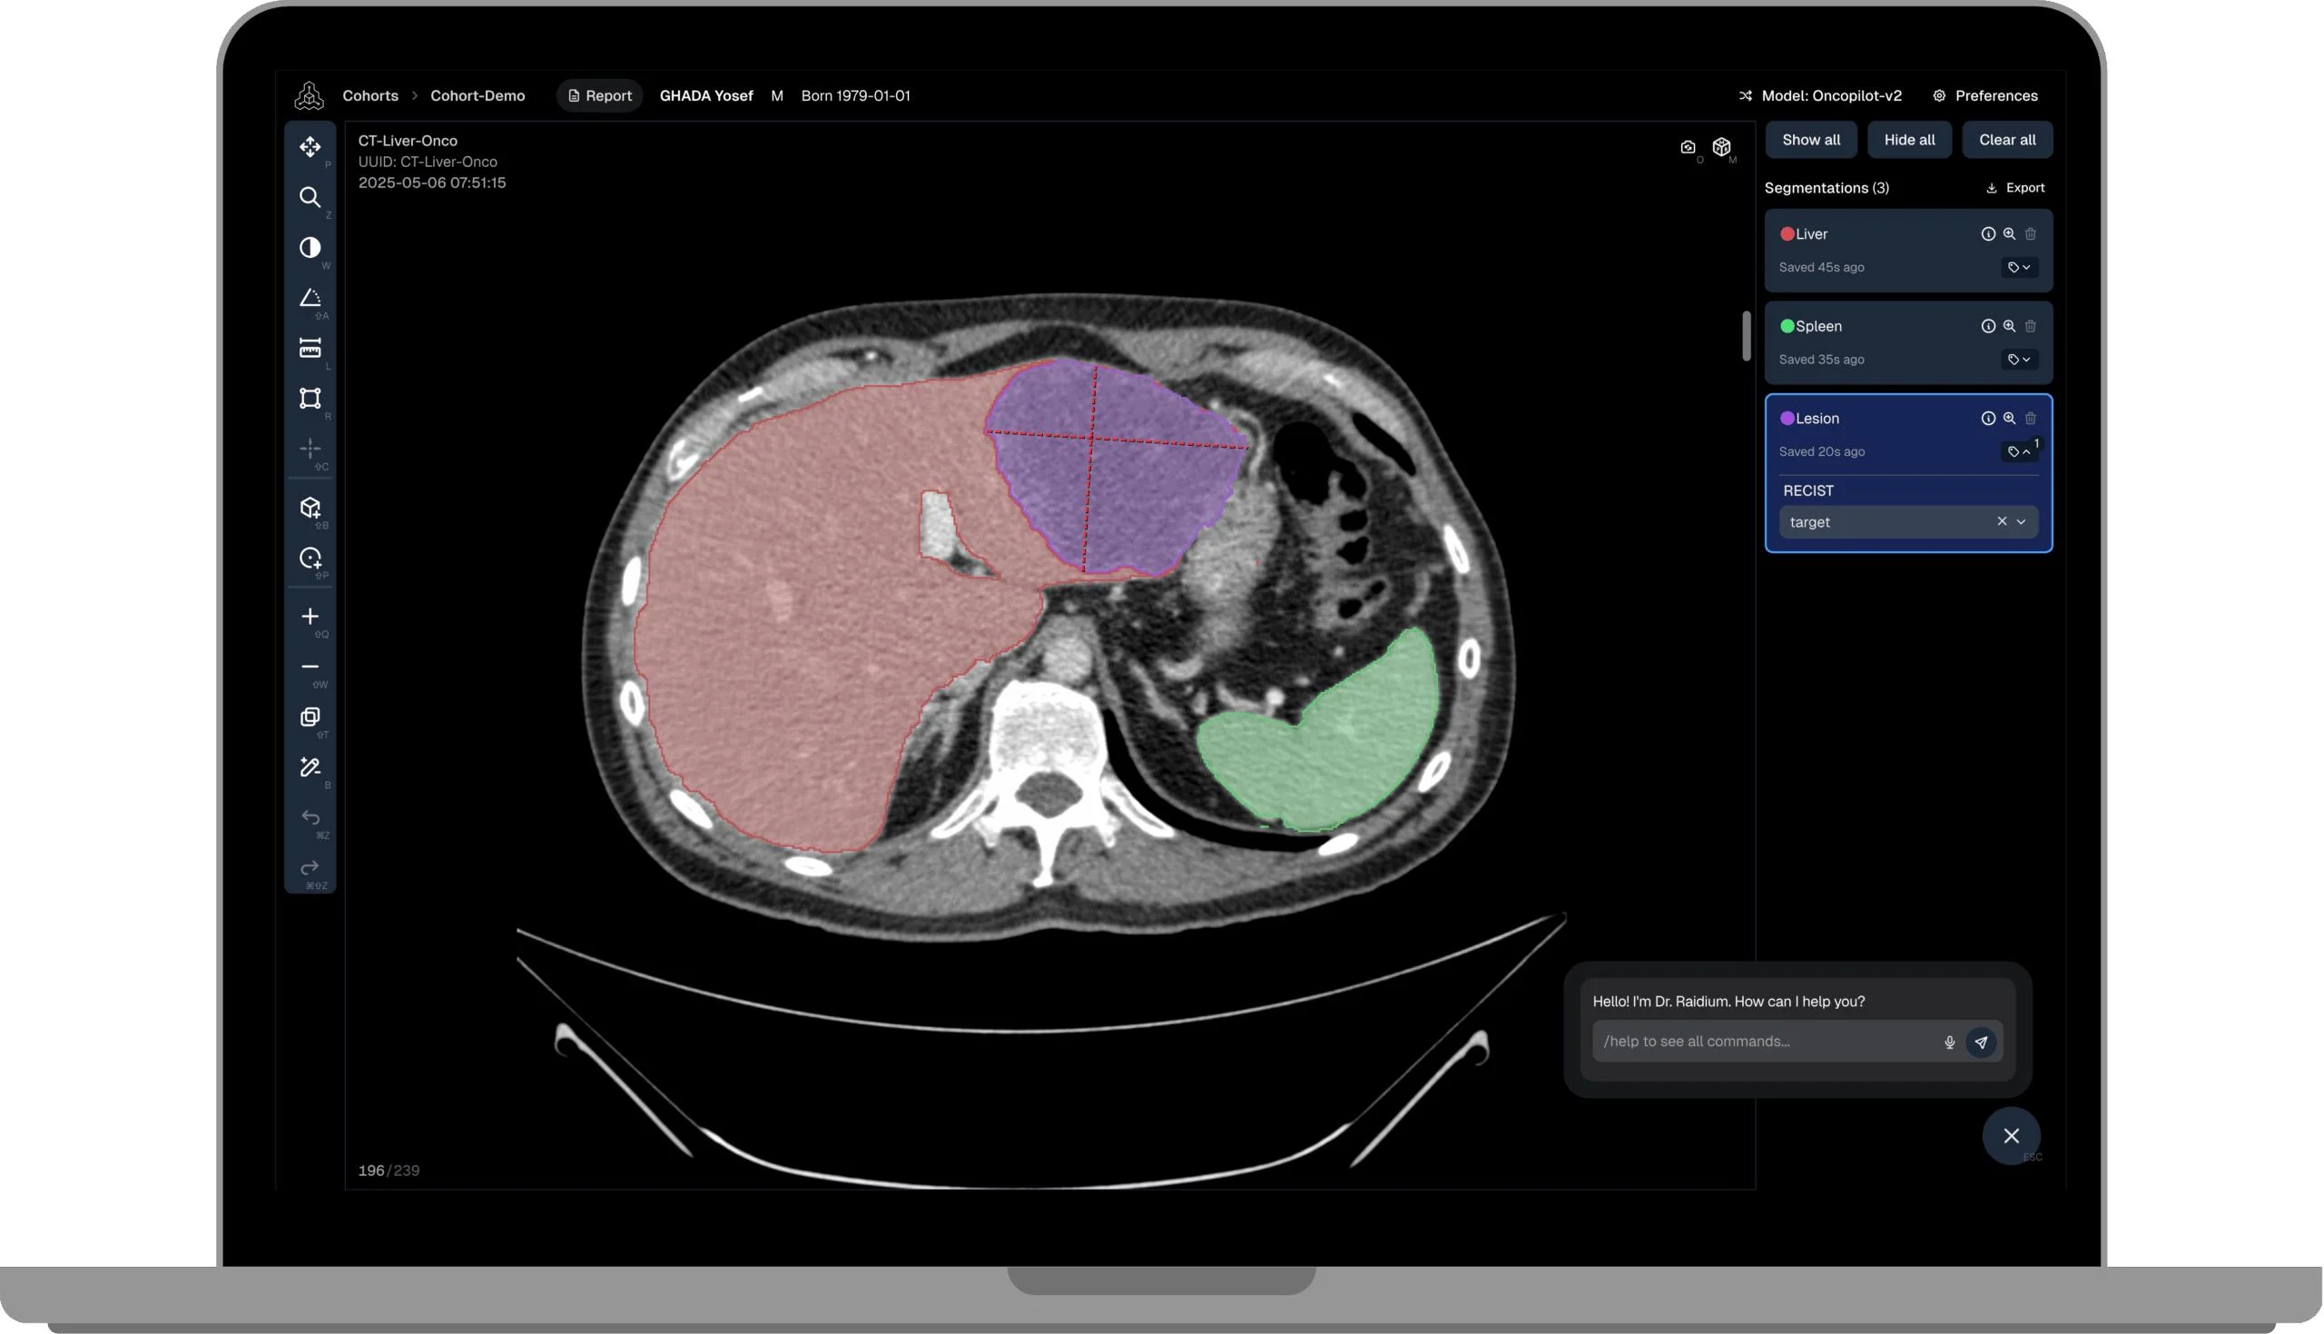Select the Liver segmentation card
The image size is (2324, 1334).
pos(1908,250)
